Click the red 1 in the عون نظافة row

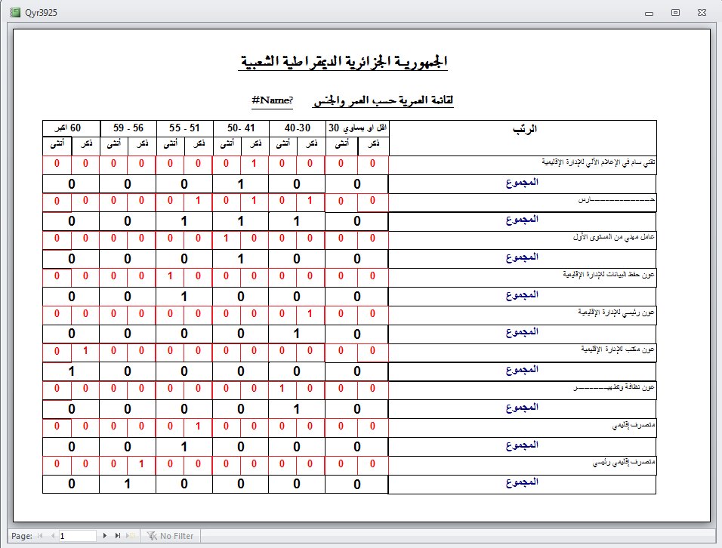coord(282,388)
